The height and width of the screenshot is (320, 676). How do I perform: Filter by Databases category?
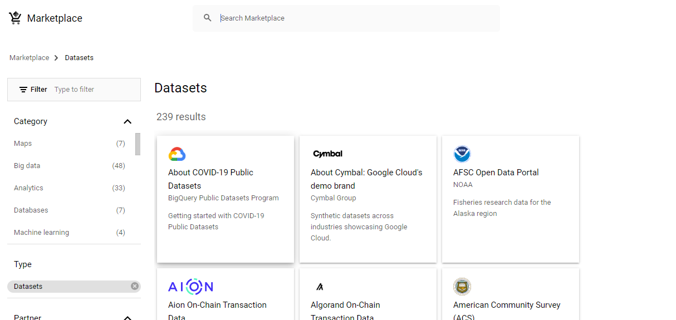pyautogui.click(x=70, y=210)
